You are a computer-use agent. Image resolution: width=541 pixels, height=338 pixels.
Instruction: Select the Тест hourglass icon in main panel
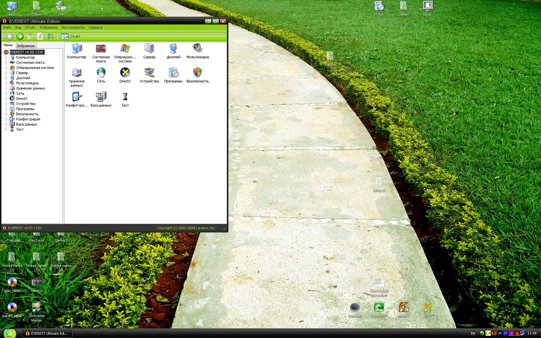(x=125, y=97)
